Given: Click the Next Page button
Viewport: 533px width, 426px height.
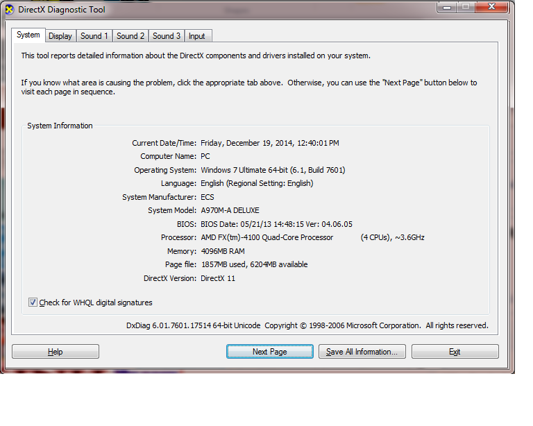Looking at the screenshot, I should tap(270, 352).
